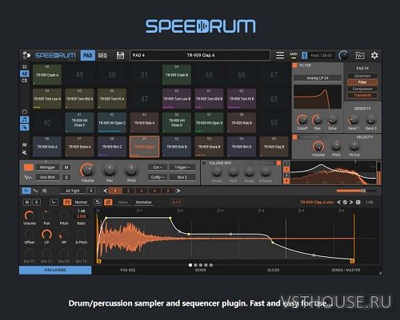Click the waveform icon beside One Shot
The width and height of the screenshot is (400, 320).
(x=28, y=177)
